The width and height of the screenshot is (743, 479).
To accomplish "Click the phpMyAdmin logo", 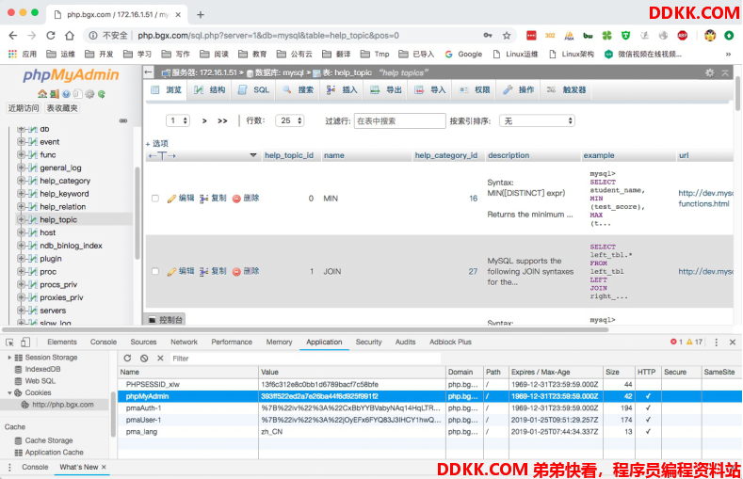I will 71,74.
